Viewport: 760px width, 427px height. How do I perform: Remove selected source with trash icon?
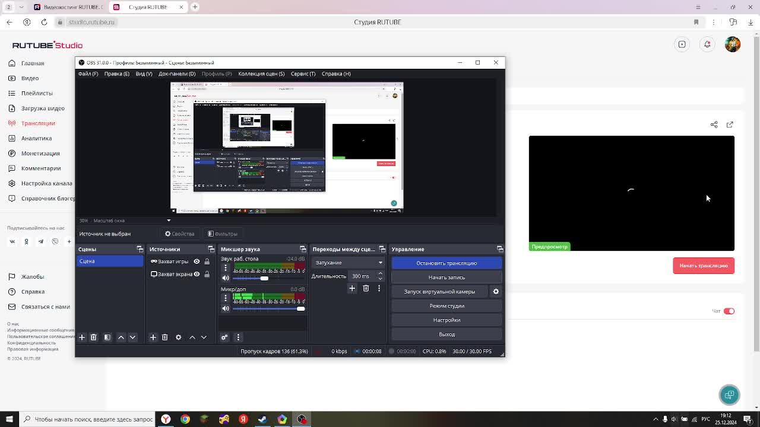pos(164,337)
